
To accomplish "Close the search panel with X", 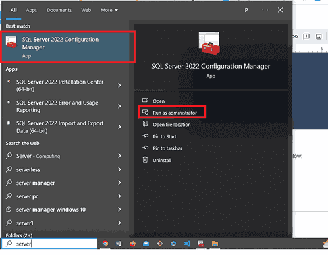I will coord(280,10).
